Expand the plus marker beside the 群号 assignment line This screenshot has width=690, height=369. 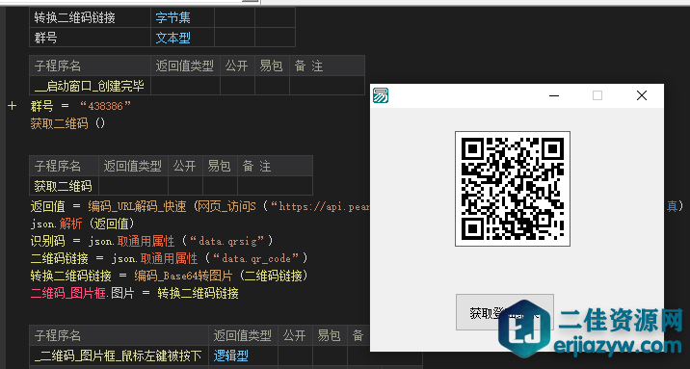tap(12, 106)
